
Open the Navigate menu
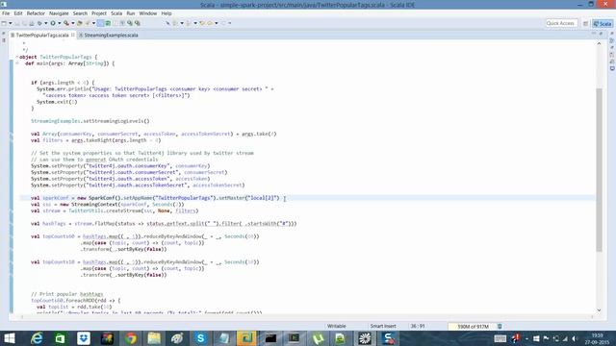tap(59, 13)
